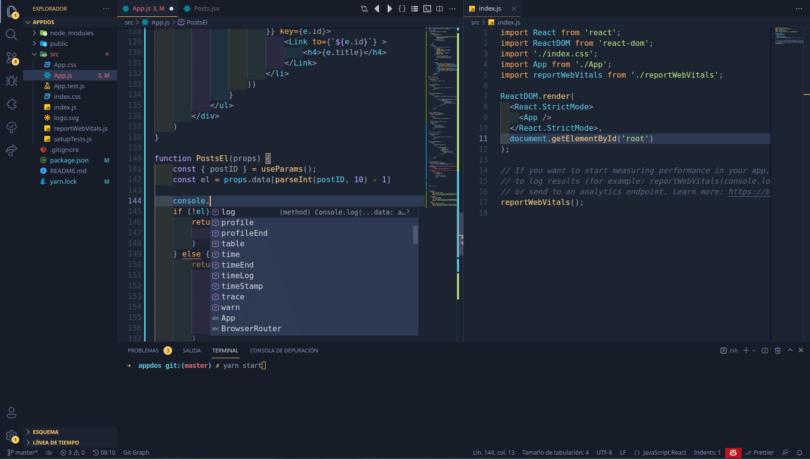Open the Run and Debug view
The image size is (810, 459).
tap(11, 81)
